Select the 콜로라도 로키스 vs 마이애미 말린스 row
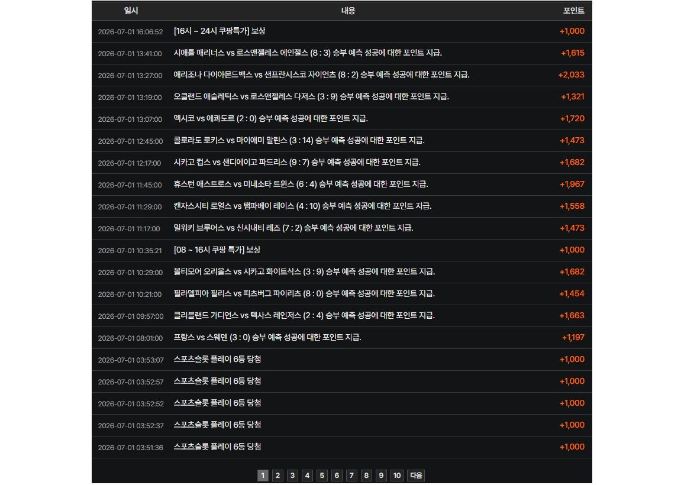Viewport: 697px width, 485px height. tap(342, 141)
